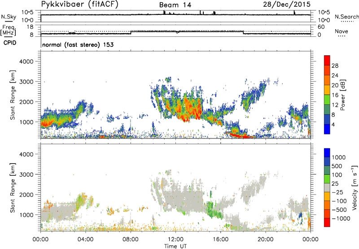
Task: Click the 'Nave' legend label
Action: point(341,31)
